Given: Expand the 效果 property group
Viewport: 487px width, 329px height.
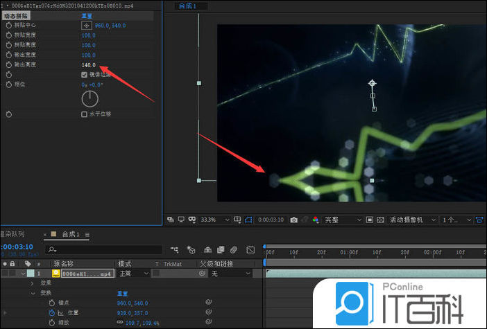Looking at the screenshot, I should coord(32,283).
